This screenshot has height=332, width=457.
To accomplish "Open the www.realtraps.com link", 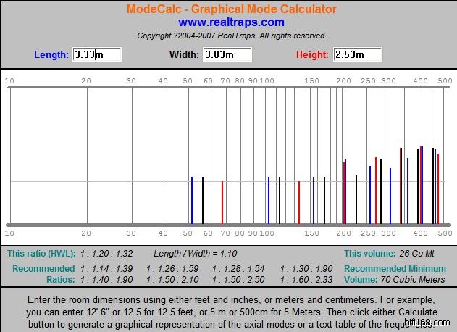I will tap(231, 22).
